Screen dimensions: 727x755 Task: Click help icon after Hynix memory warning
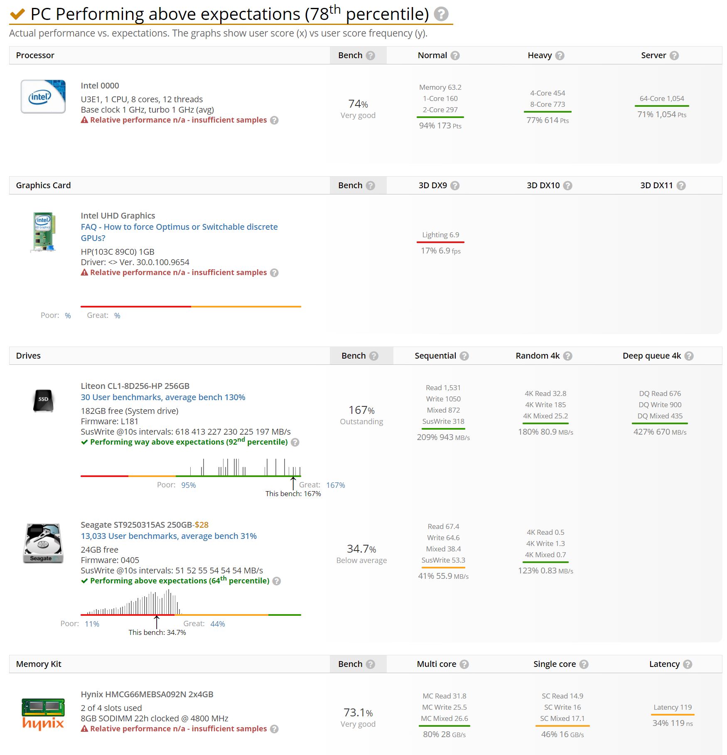coord(274,729)
